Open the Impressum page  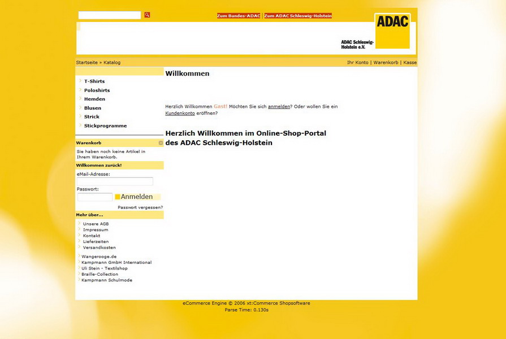point(96,229)
